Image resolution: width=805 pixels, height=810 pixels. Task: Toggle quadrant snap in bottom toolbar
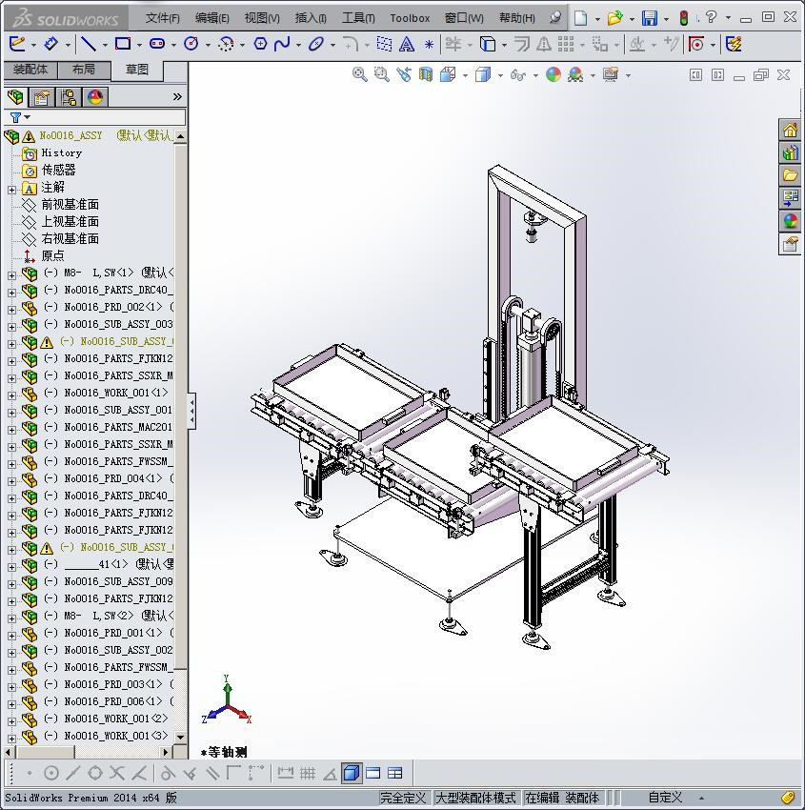95,773
